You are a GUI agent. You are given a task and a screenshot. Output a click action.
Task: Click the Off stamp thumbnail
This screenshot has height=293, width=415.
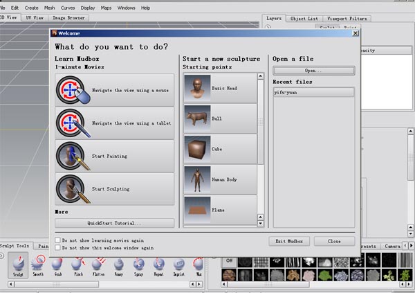[229, 261]
